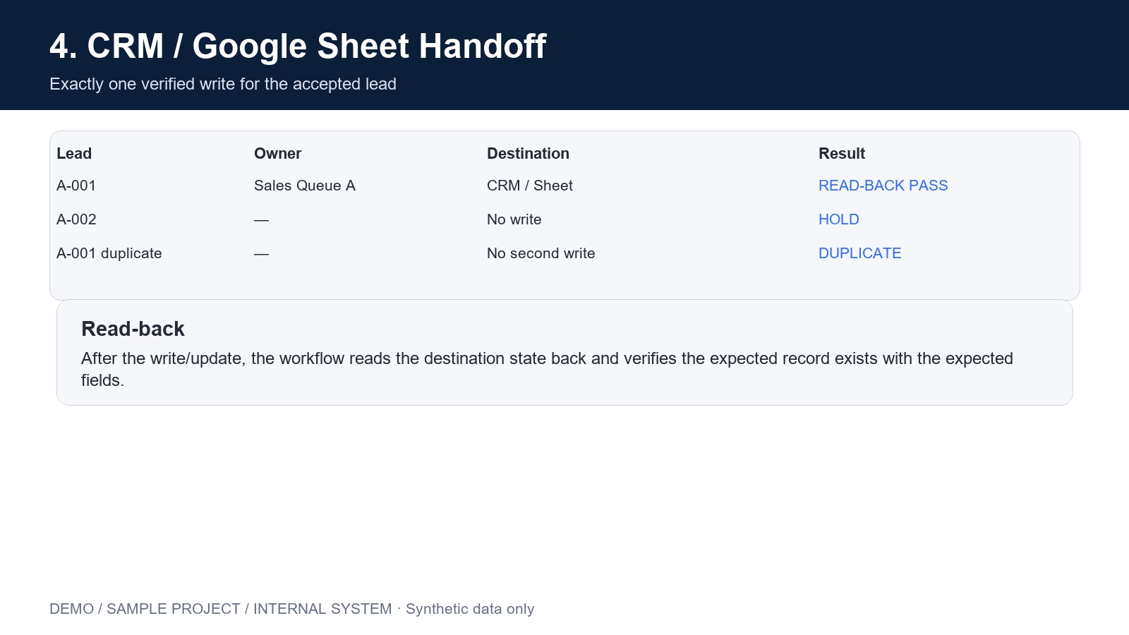
Task: Click the No second write cell
Action: [x=541, y=253]
